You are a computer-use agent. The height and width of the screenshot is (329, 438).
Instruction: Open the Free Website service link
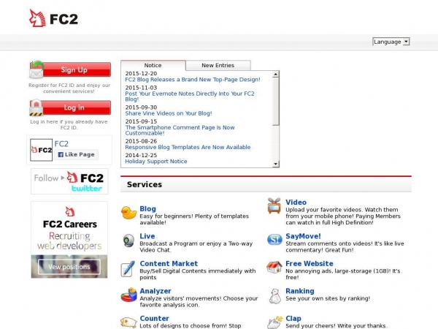pyautogui.click(x=310, y=263)
